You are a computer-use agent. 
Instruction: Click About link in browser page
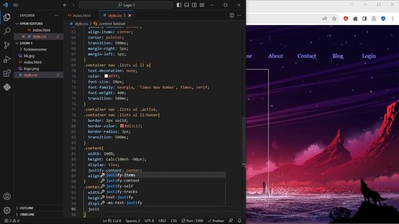coord(276,56)
